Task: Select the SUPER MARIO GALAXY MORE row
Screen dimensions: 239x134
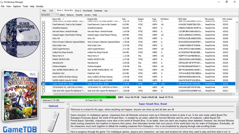Action: pyautogui.click(x=138, y=80)
